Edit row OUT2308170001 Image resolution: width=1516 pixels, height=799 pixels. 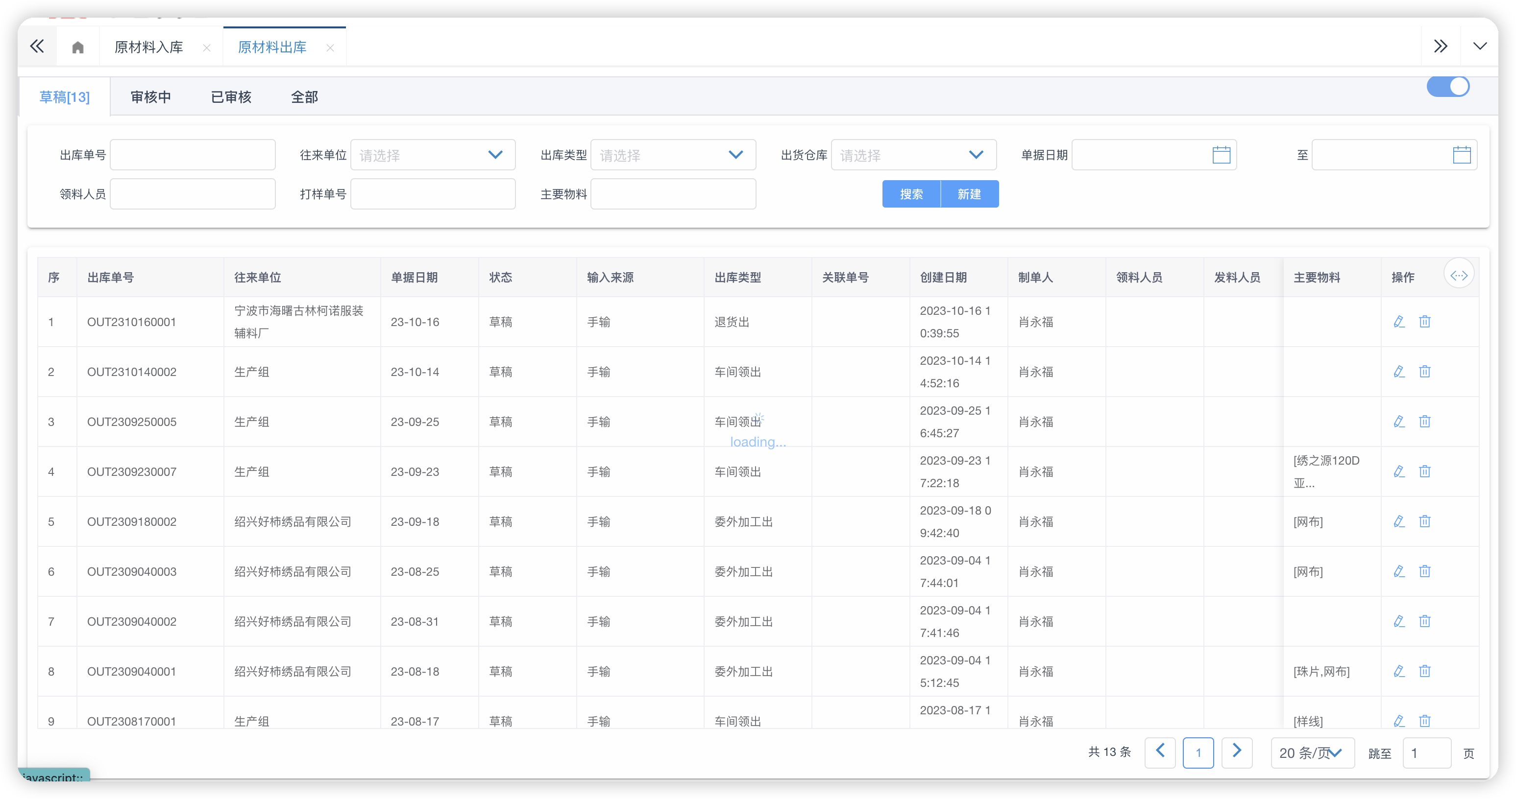pyautogui.click(x=1399, y=721)
